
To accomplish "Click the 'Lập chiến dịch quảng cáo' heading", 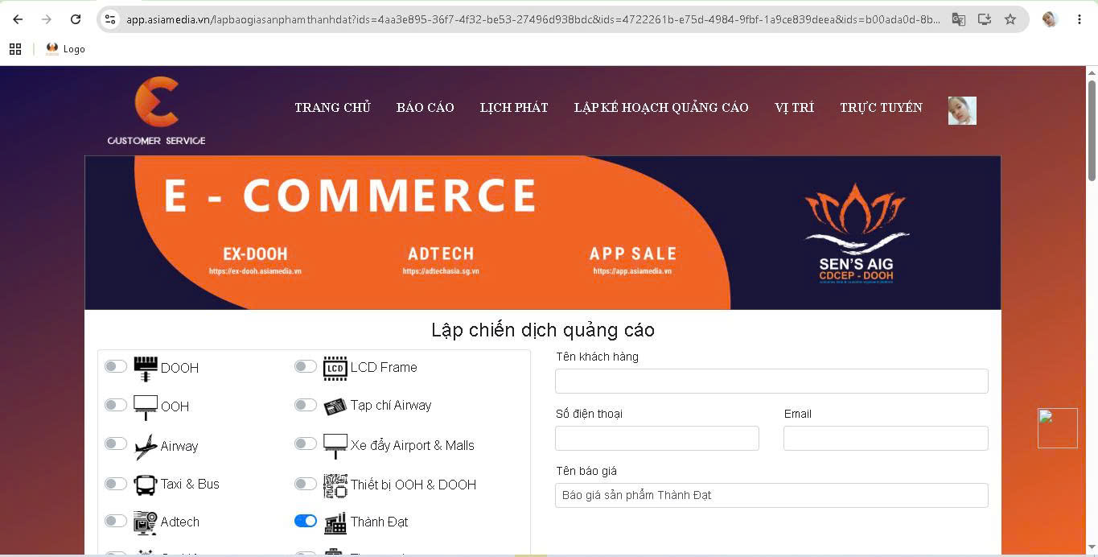I will (x=543, y=330).
